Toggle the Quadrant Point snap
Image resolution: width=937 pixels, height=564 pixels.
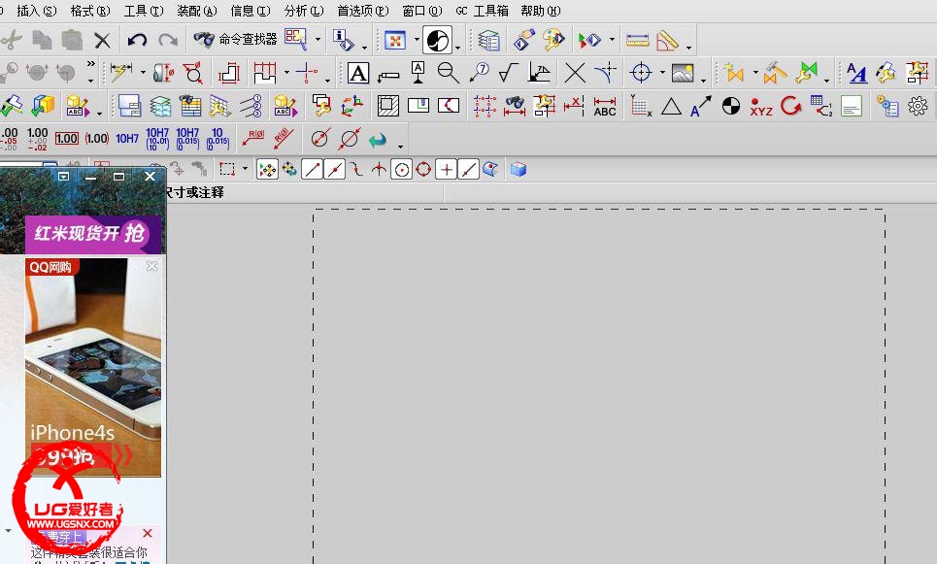coord(423,170)
